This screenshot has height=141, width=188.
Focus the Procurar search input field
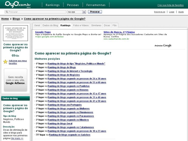point(35,12)
